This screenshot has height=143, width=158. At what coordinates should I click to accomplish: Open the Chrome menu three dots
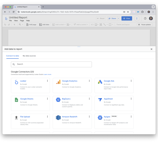tap(153, 12)
